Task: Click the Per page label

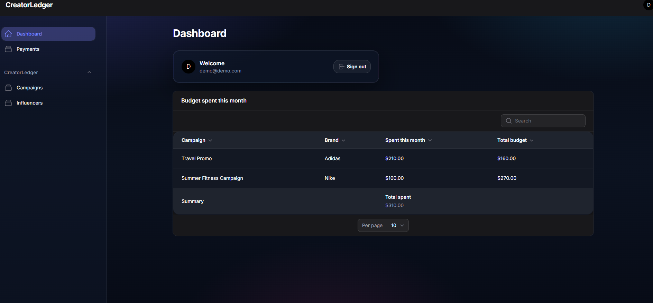Action: click(x=372, y=225)
